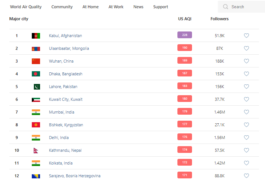This screenshot has height=181, width=265.
Task: Favorite Kabul with its heart icon
Action: (246, 36)
